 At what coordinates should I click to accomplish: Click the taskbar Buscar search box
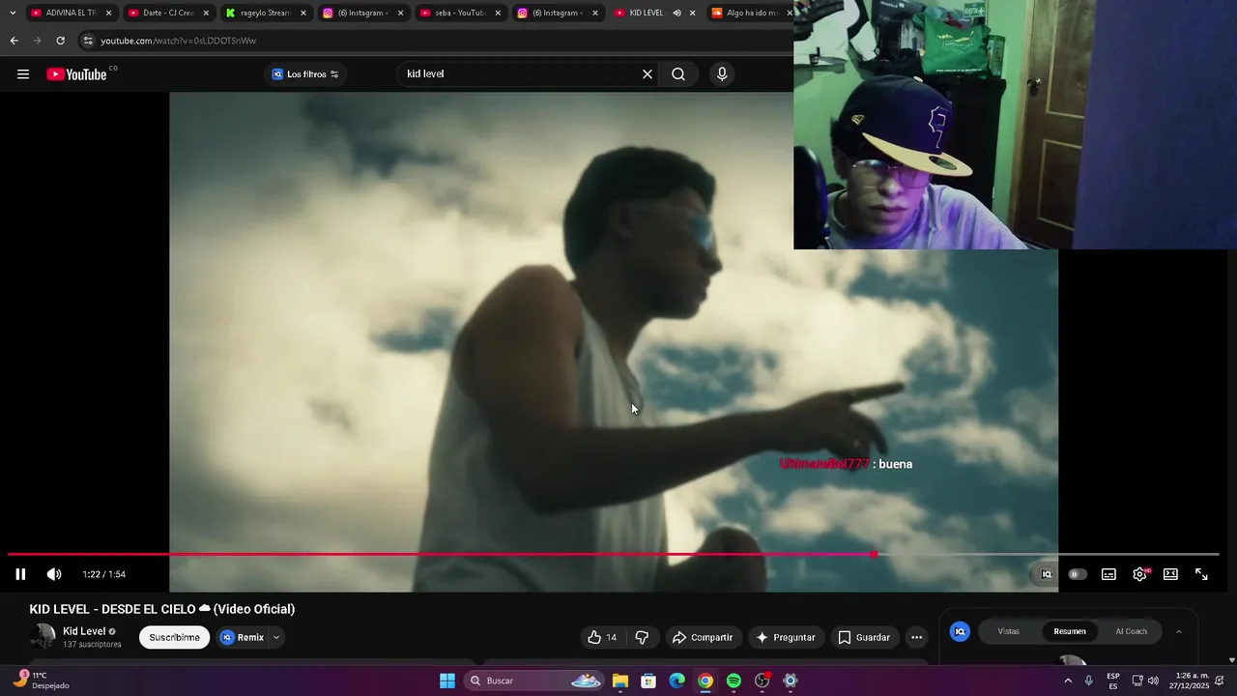point(533,681)
